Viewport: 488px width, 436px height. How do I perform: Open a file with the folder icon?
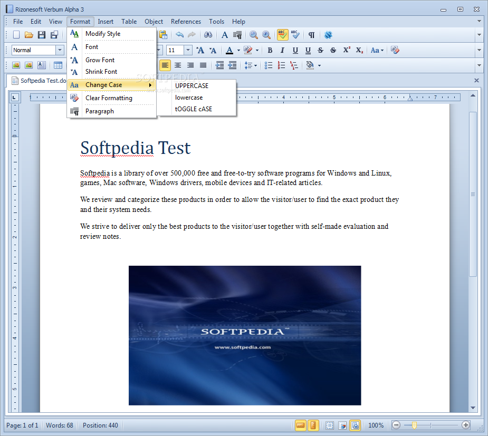click(29, 35)
